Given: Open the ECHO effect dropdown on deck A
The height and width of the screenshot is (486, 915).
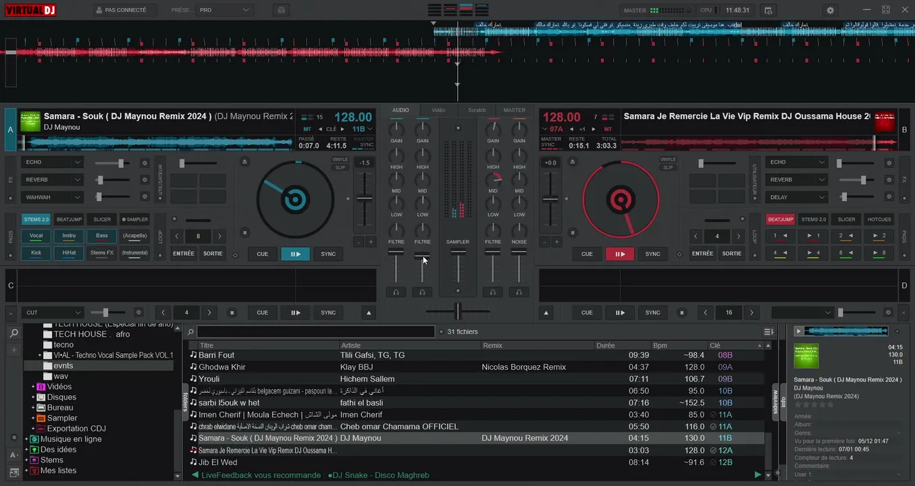Looking at the screenshot, I should click(x=52, y=163).
